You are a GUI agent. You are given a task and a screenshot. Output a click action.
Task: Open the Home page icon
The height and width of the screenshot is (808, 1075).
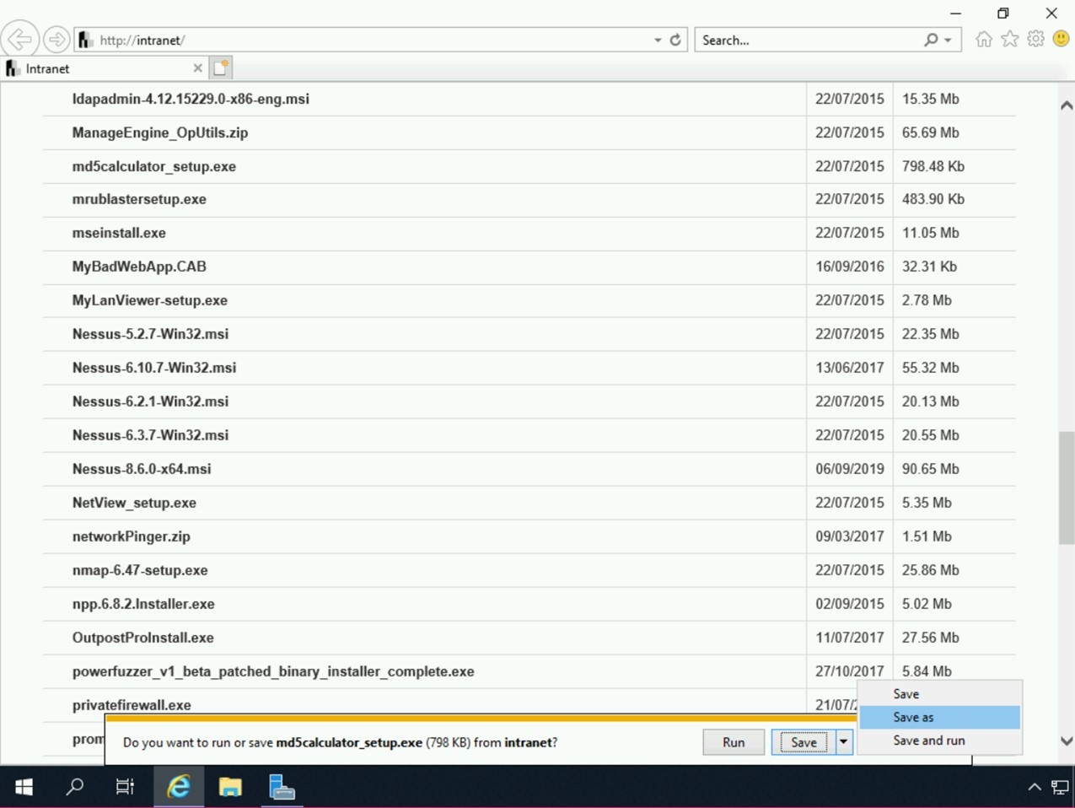(x=983, y=40)
